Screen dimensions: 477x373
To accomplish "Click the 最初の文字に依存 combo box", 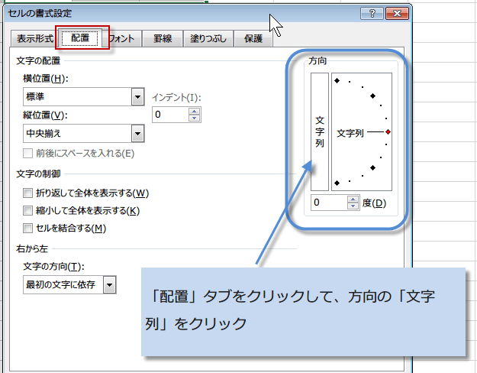I will pos(69,285).
